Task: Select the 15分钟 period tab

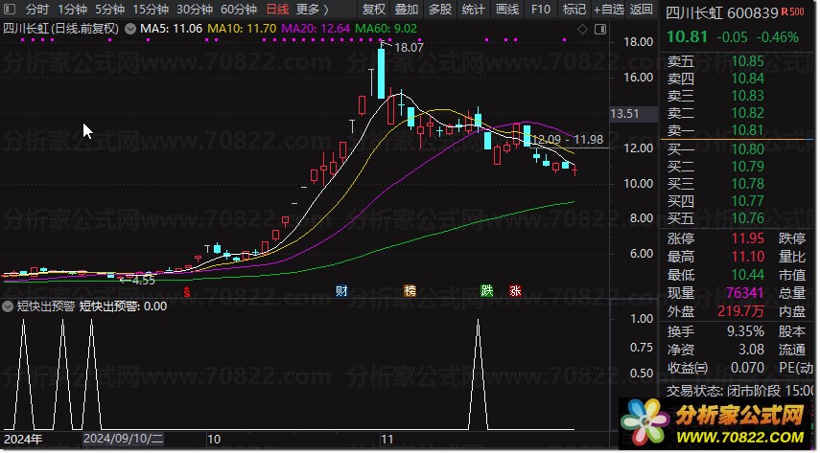Action: pyautogui.click(x=151, y=10)
